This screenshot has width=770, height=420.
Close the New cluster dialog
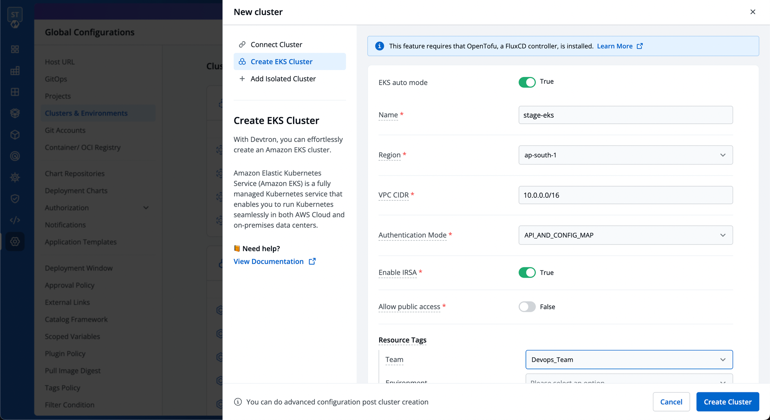click(x=753, y=12)
